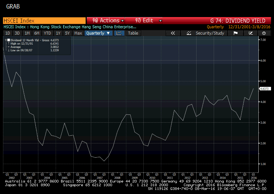Choose the Max time range
274x194 pixels.
pyautogui.click(x=78, y=33)
